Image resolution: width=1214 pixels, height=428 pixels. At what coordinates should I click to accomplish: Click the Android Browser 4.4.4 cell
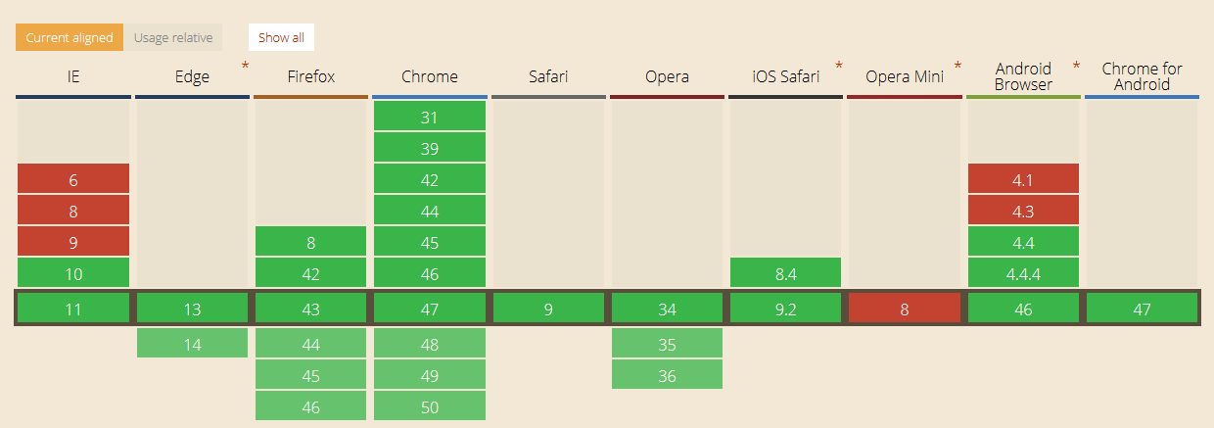(x=1023, y=273)
